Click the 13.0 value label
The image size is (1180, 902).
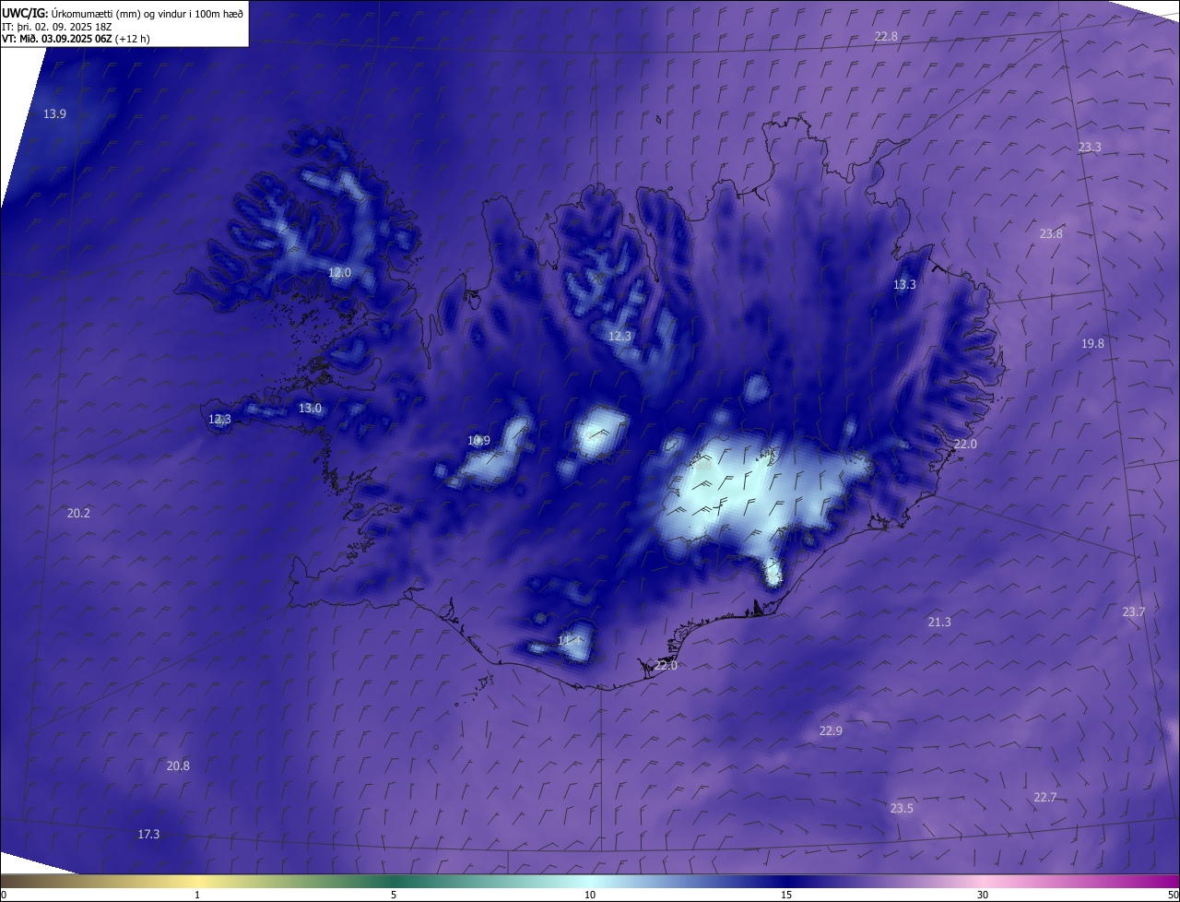point(310,408)
